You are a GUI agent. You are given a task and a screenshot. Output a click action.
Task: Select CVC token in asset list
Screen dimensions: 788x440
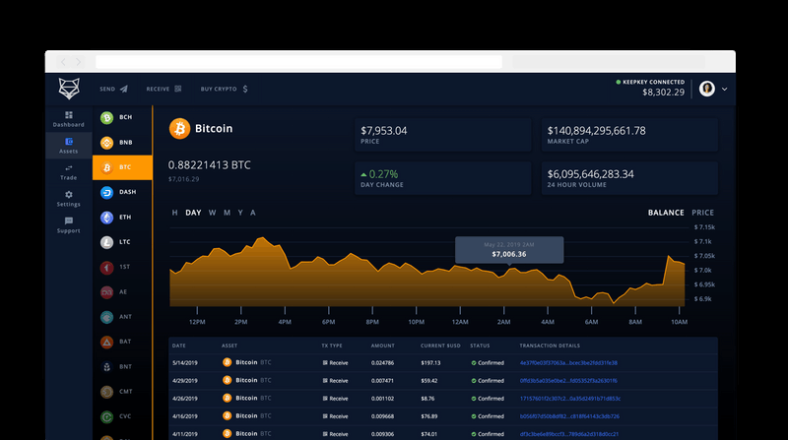122,416
